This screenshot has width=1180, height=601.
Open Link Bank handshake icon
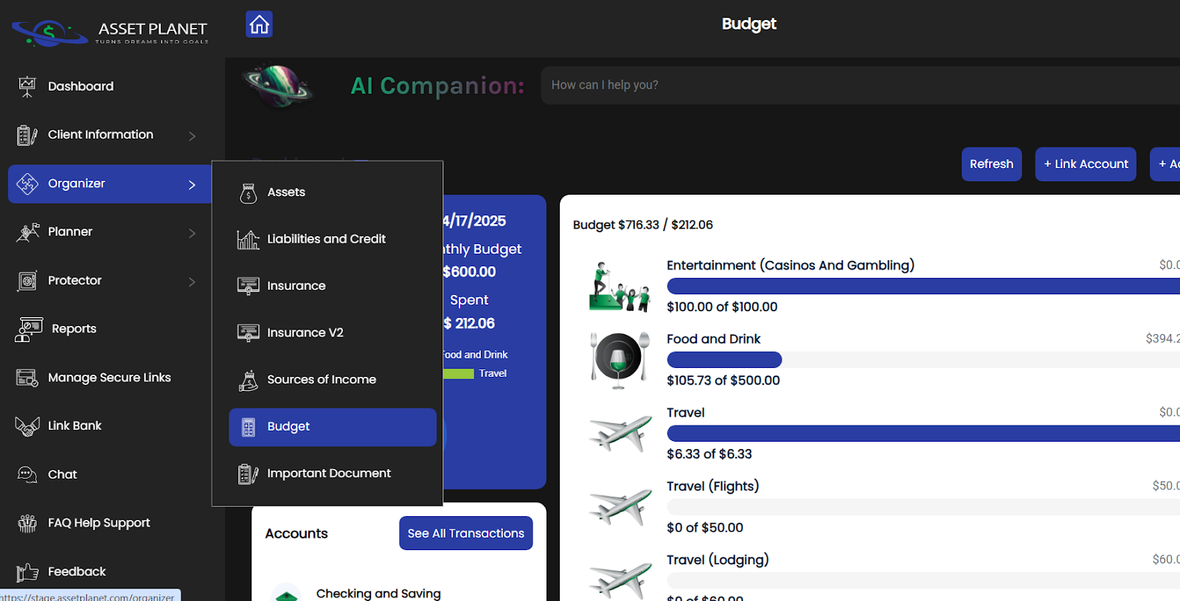[x=27, y=426]
